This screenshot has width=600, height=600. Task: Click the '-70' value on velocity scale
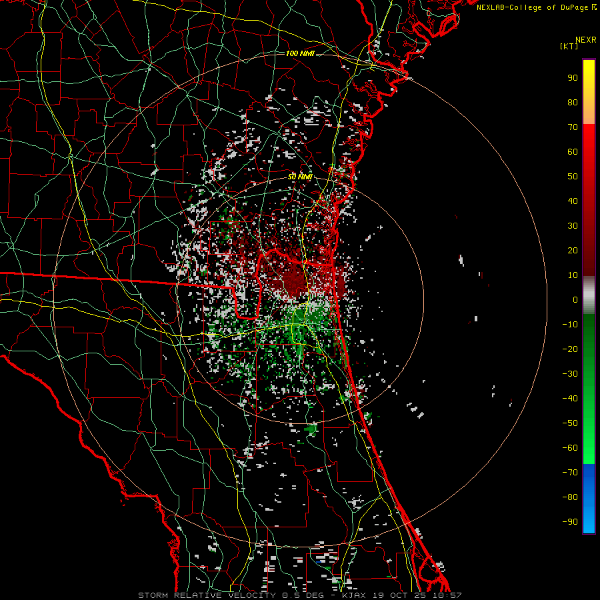[570, 473]
